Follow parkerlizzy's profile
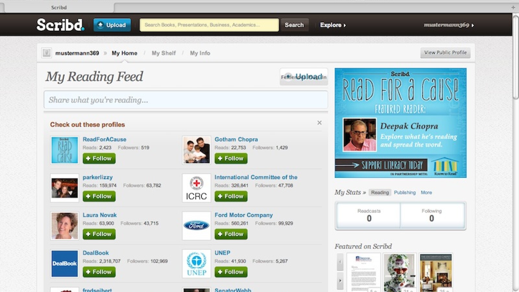Image resolution: width=519 pixels, height=292 pixels. tap(99, 196)
